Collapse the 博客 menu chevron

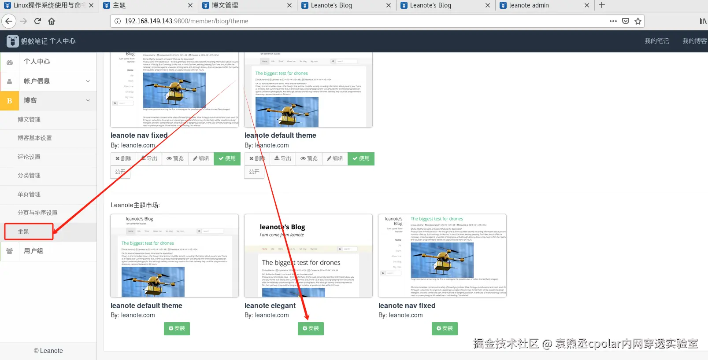click(88, 101)
